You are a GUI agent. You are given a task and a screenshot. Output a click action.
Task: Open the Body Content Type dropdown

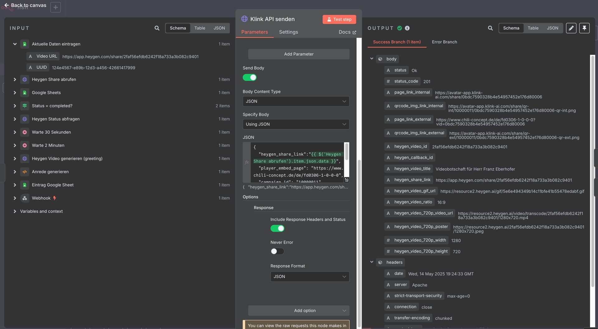click(296, 101)
